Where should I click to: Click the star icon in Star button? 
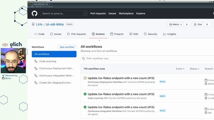pyautogui.click(x=195, y=24)
